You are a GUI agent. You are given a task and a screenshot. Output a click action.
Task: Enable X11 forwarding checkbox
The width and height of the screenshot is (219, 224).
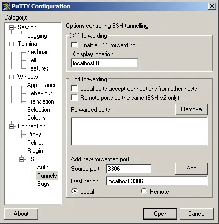click(74, 45)
